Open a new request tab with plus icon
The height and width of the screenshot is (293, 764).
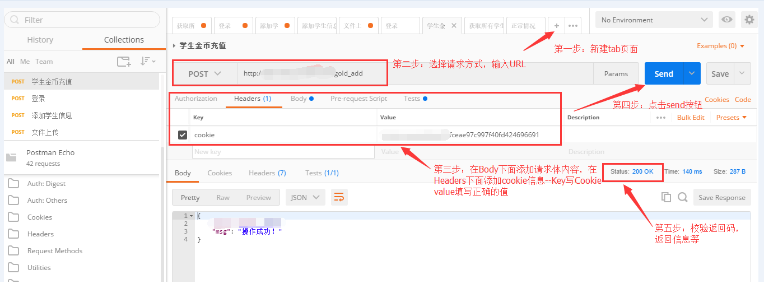[556, 26]
